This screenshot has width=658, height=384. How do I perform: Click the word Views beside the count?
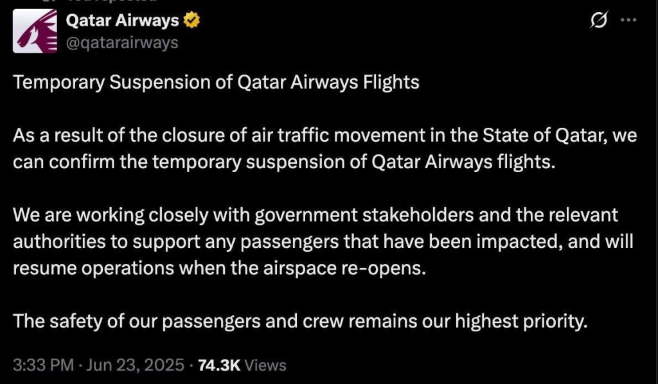pos(265,365)
